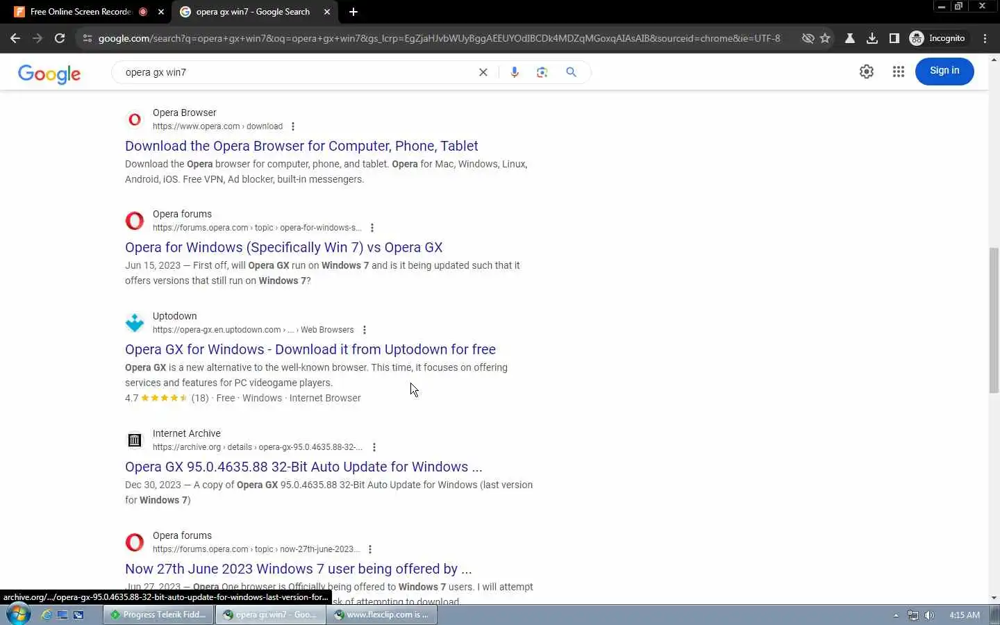The image size is (1000, 625).
Task: Open more options for Internet Archive result
Action: (374, 447)
